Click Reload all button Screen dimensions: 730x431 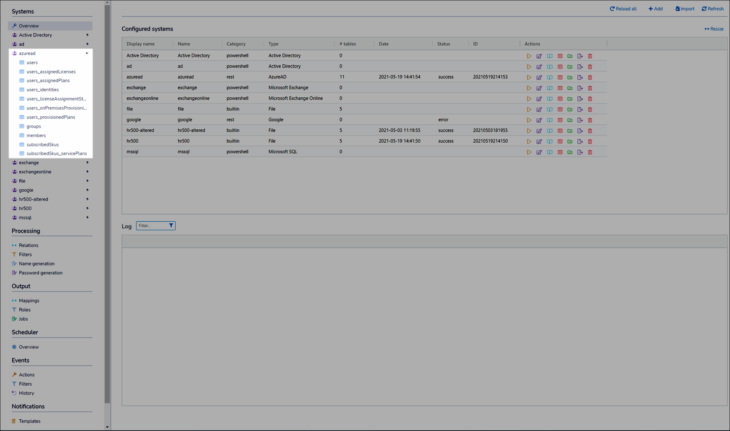623,9
